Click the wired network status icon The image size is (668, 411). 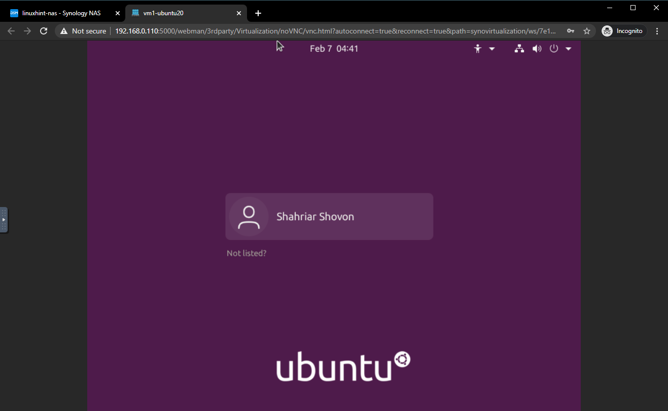tap(519, 49)
